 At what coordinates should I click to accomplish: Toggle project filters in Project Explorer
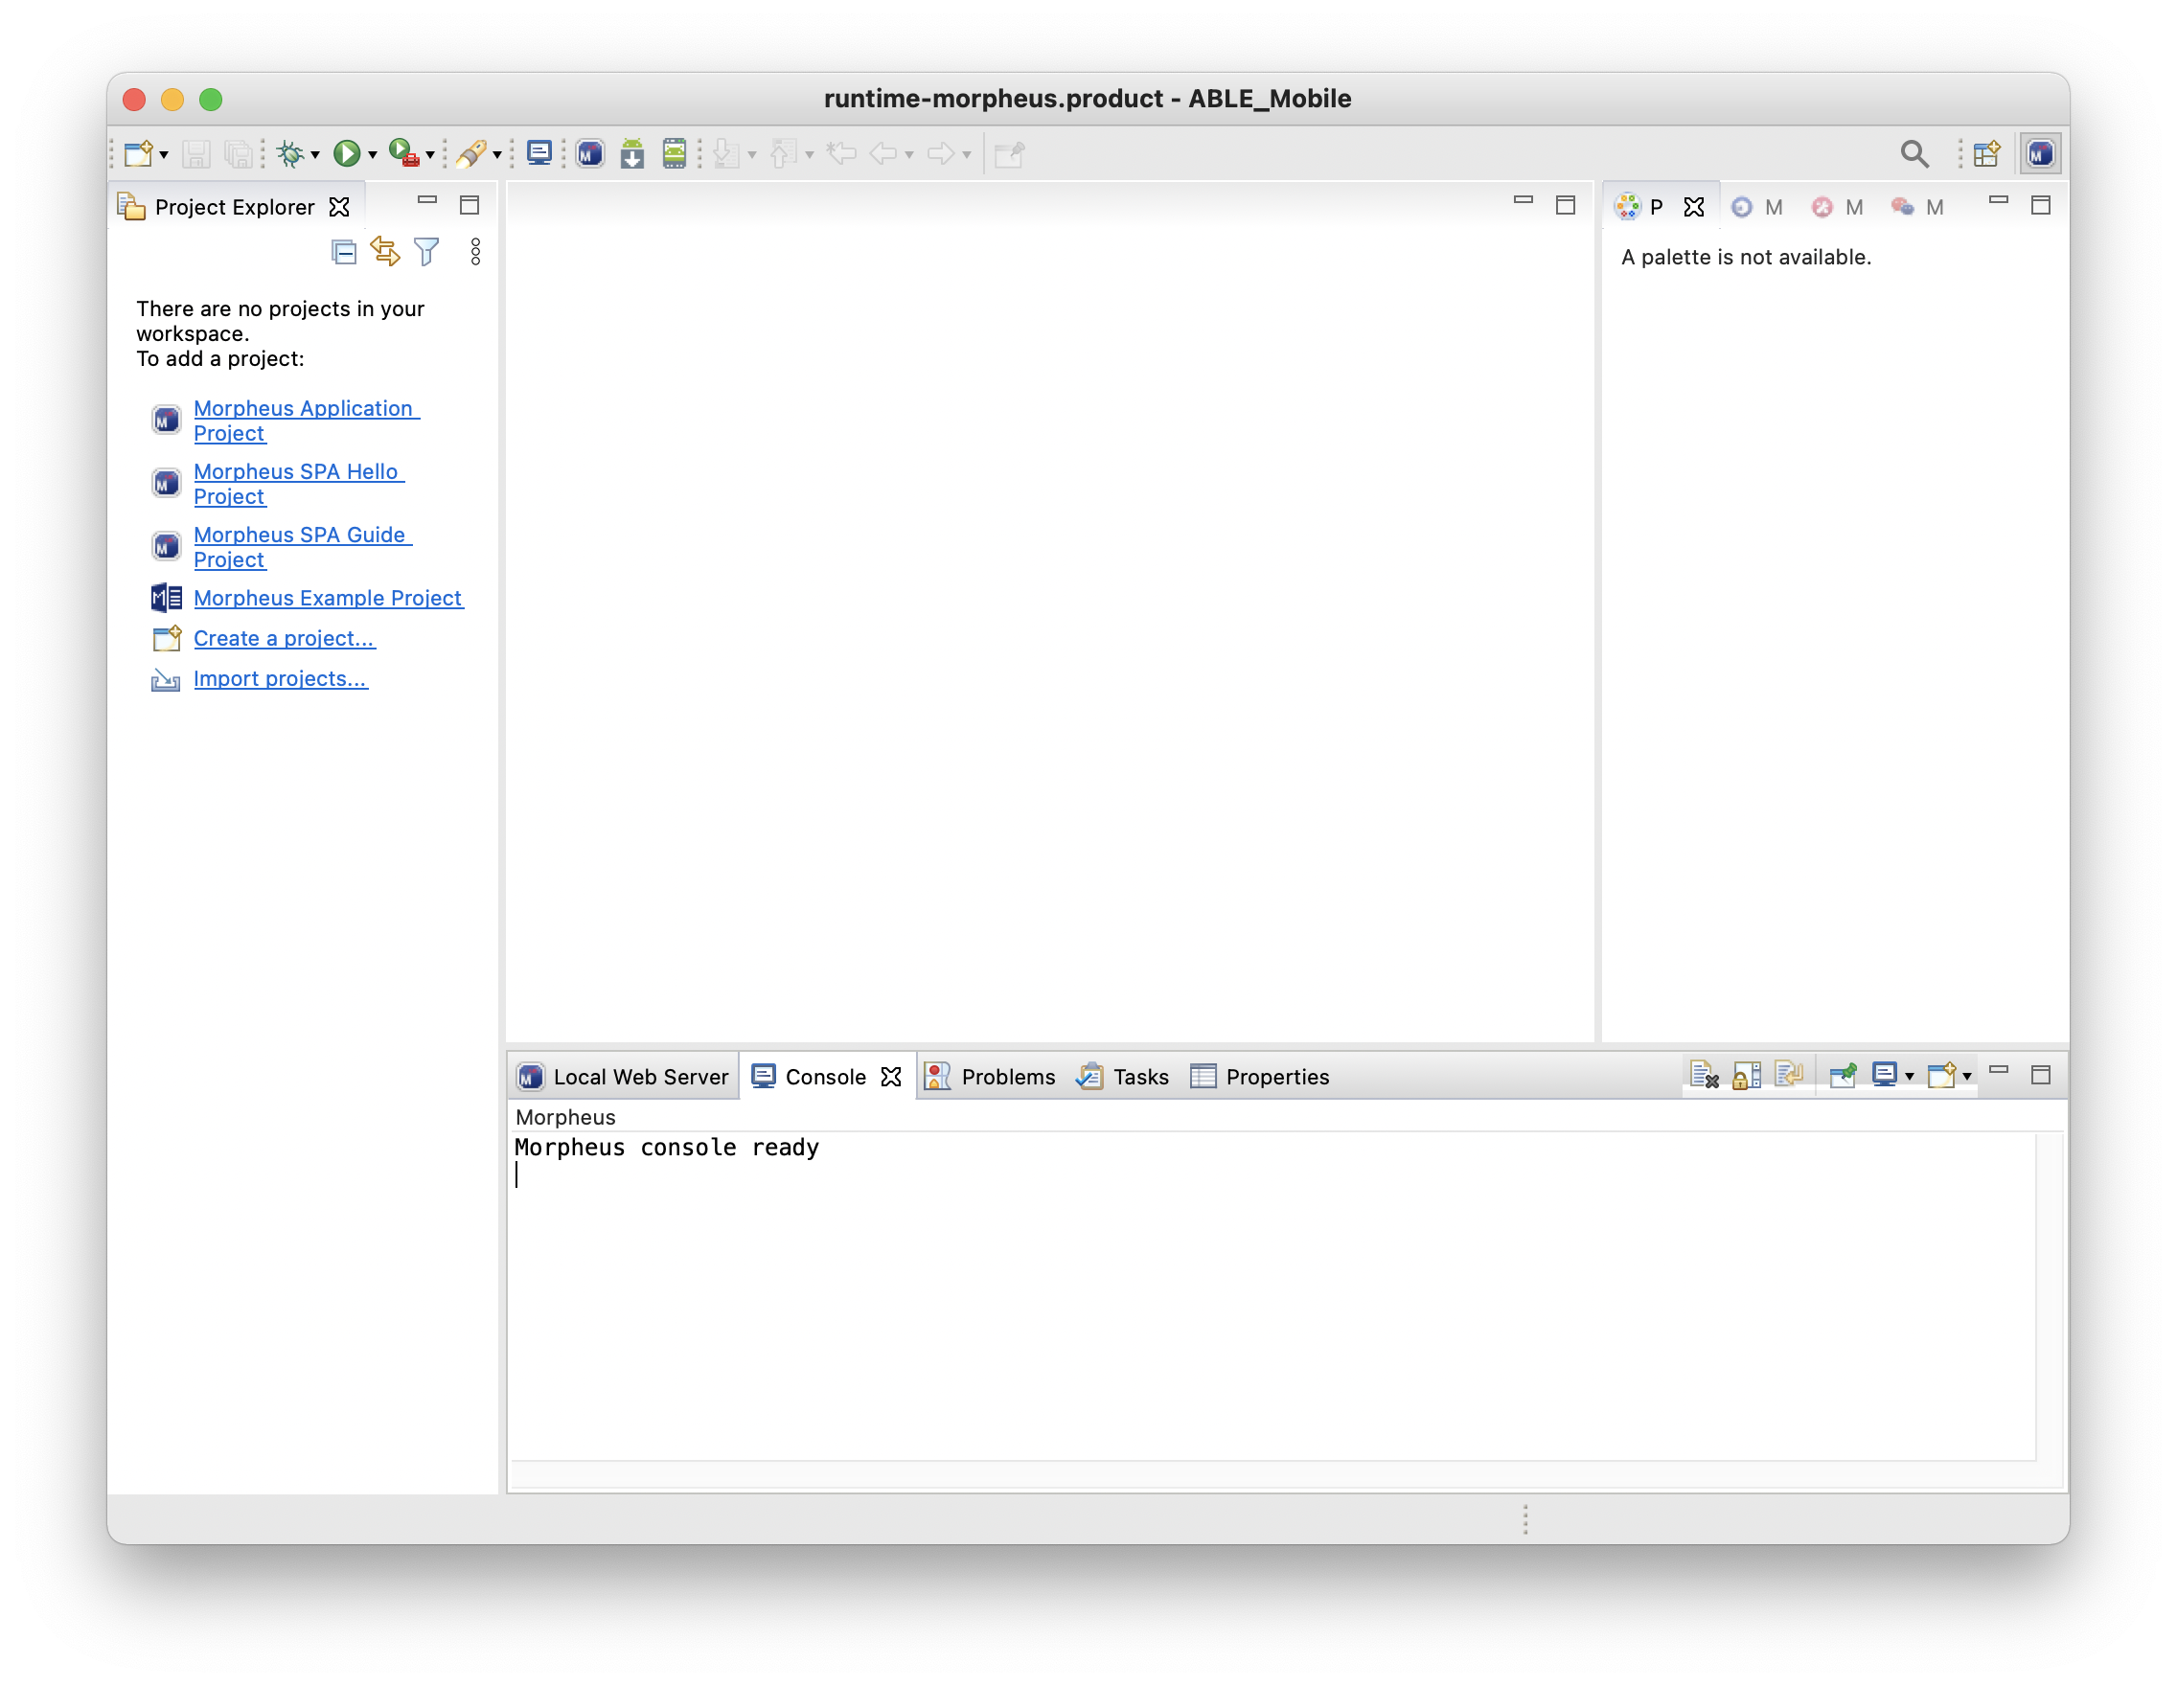click(426, 252)
